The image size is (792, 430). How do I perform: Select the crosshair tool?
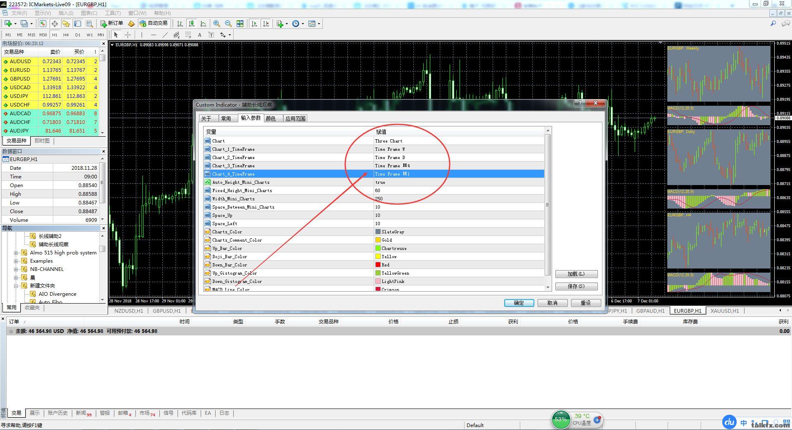coord(128,35)
